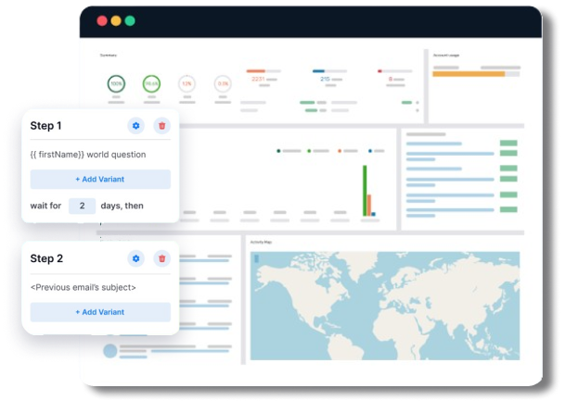Click the Previous email's subject text
This screenshot has height=401, width=565.
click(83, 287)
